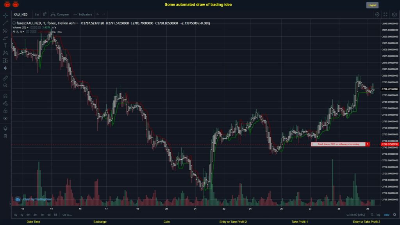This screenshot has width=400, height=225.
Task: Select the 6m time range
Action: pos(28,215)
